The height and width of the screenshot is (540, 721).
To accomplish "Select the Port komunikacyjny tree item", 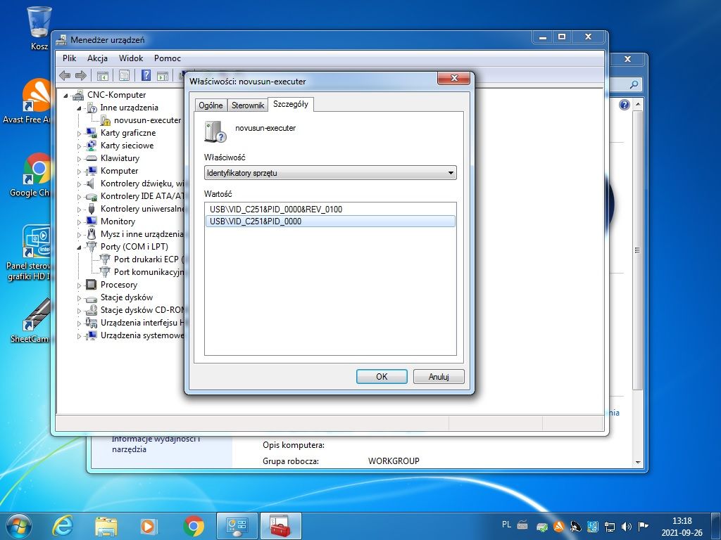I will click(x=148, y=272).
